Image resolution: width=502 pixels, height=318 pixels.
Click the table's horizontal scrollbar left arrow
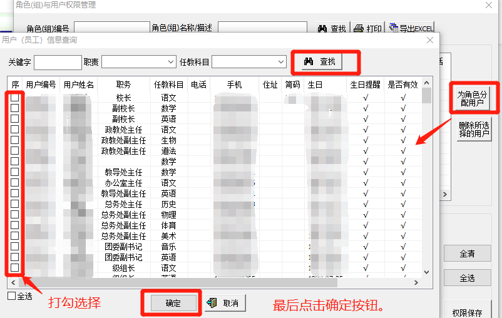tap(13, 282)
